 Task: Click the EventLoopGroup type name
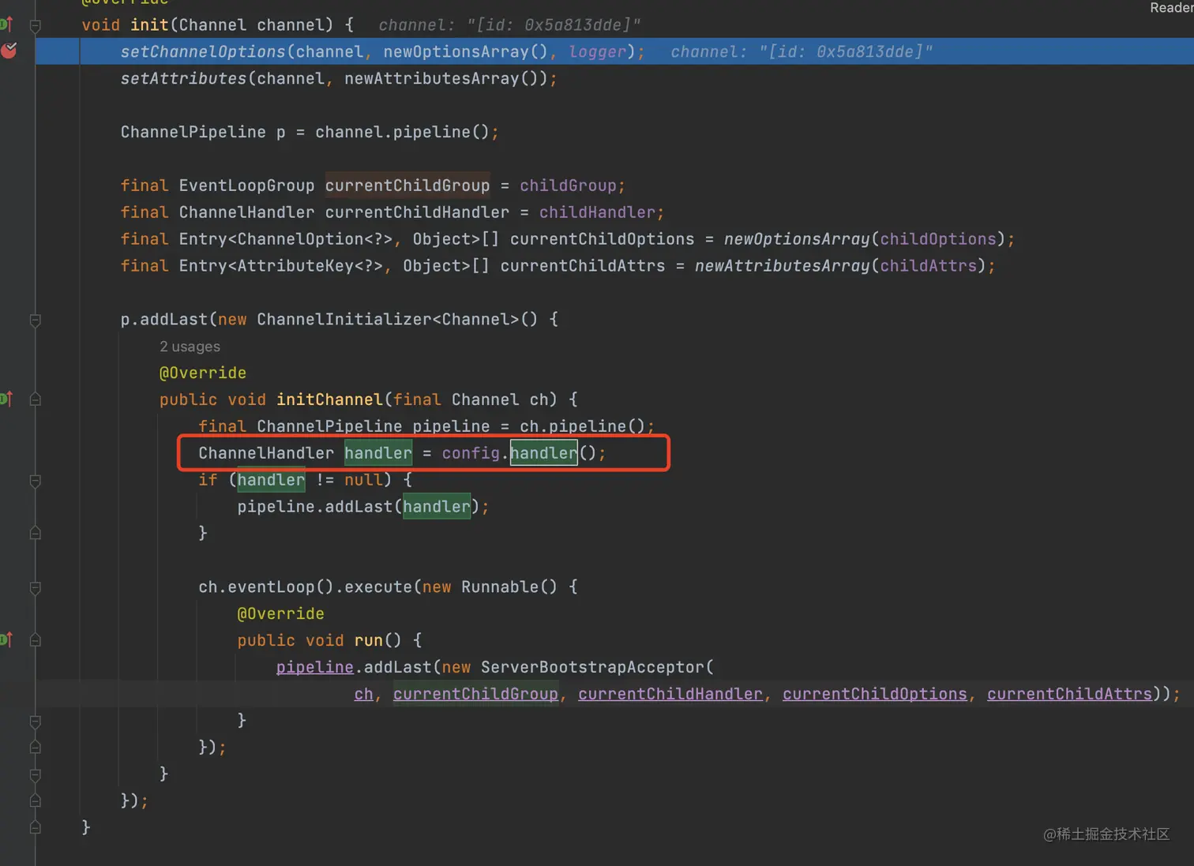(246, 186)
